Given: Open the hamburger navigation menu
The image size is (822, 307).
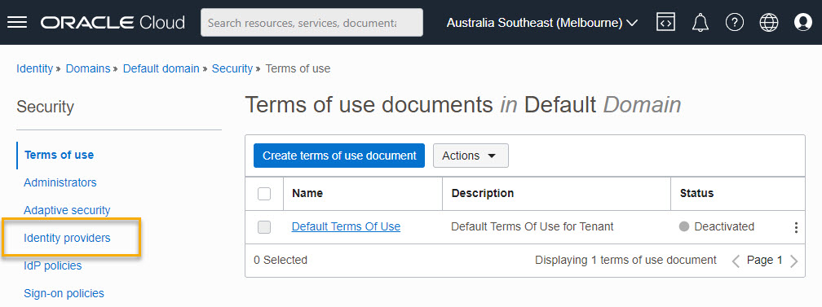Looking at the screenshot, I should (x=17, y=23).
